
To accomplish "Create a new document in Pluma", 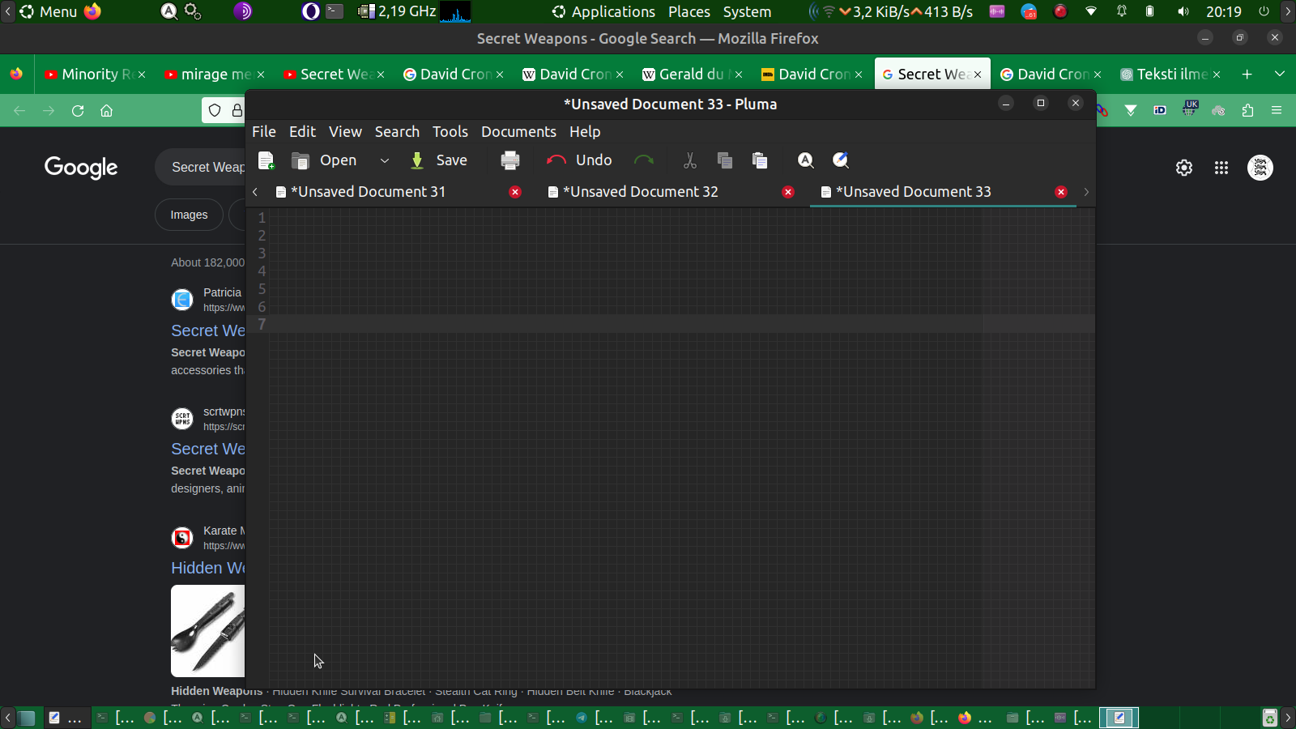I will (x=266, y=160).
